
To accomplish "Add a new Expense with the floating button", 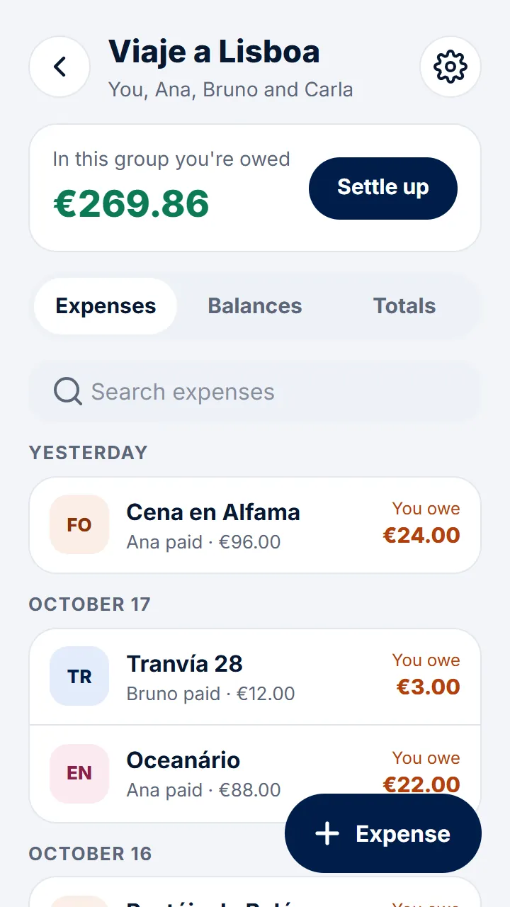I will point(383,833).
